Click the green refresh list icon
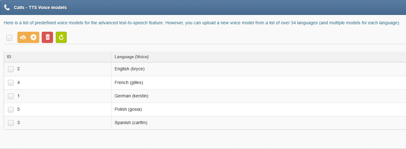 [x=61, y=37]
